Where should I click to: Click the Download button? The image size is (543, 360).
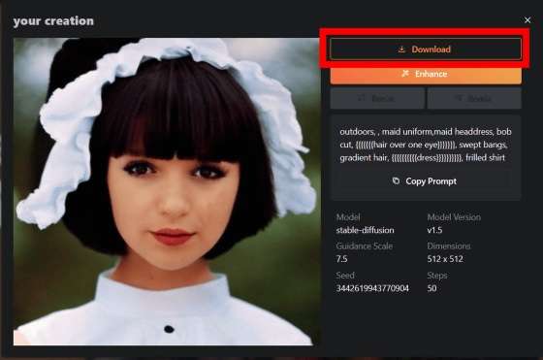click(x=426, y=49)
